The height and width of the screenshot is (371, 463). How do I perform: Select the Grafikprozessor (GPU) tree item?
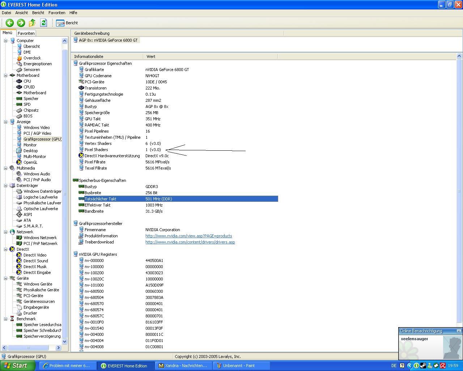[x=42, y=139]
